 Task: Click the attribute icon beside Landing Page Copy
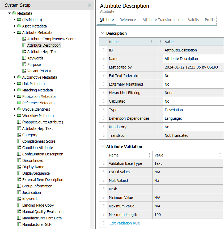19,205
